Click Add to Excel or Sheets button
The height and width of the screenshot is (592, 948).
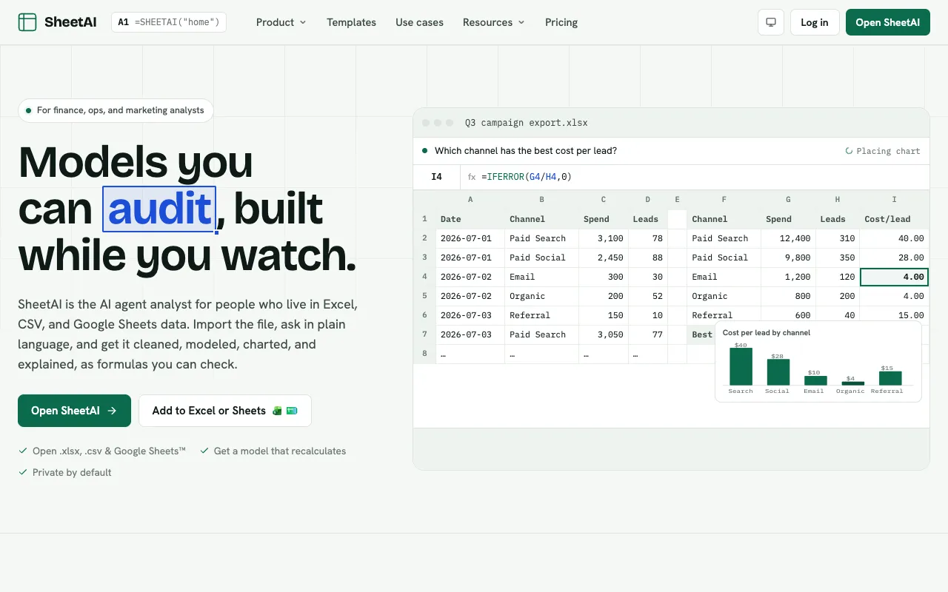point(225,411)
